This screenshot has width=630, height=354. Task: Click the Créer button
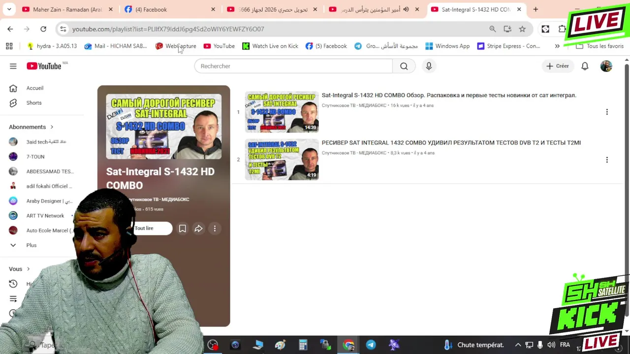coord(558,66)
